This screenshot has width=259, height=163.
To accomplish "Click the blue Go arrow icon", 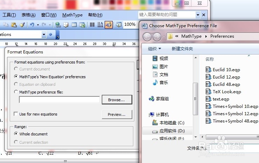I will (x=50, y=35).
